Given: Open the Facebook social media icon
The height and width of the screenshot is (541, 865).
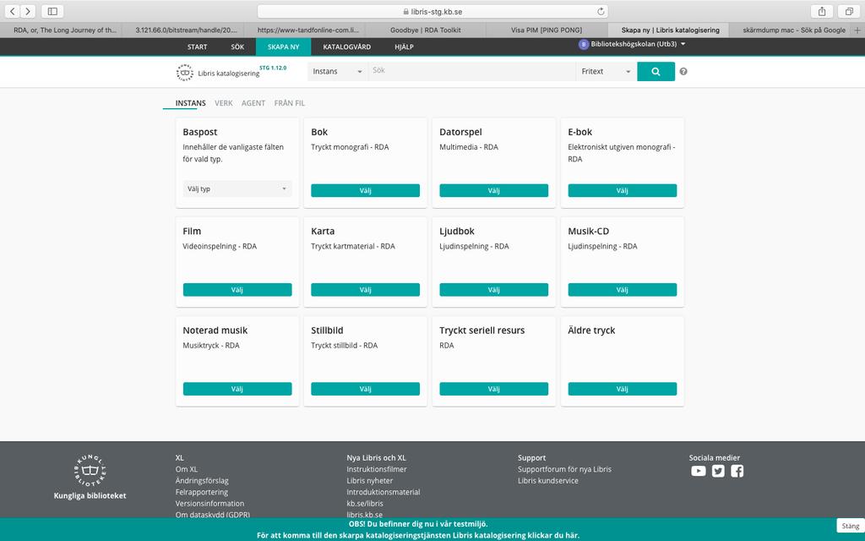Looking at the screenshot, I should point(737,471).
